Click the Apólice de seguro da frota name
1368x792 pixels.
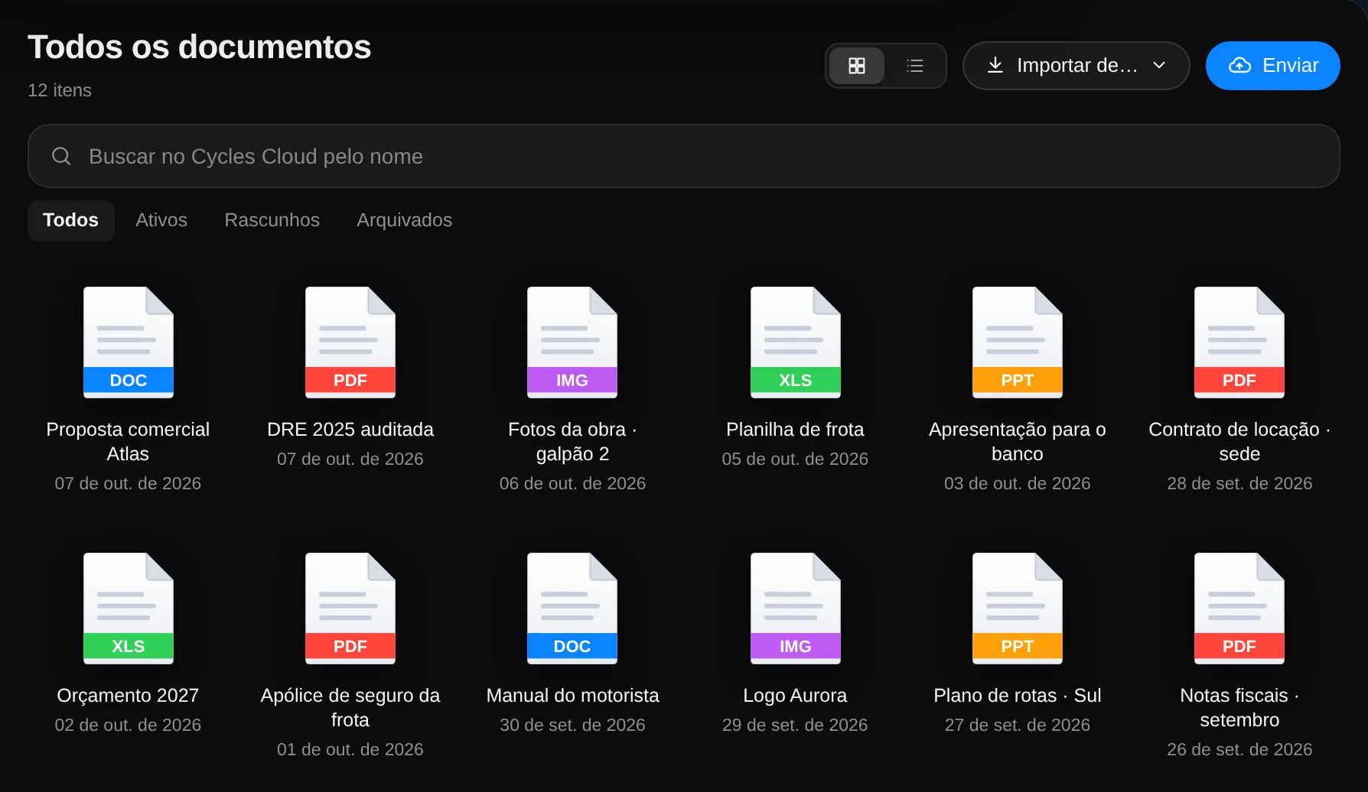(350, 708)
